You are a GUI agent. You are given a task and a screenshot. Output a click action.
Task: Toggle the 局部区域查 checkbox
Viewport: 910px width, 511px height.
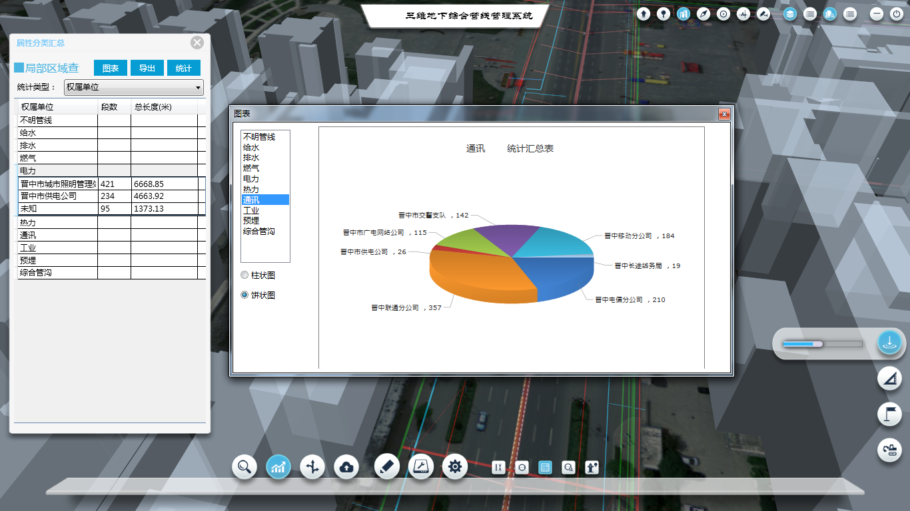pyautogui.click(x=19, y=68)
